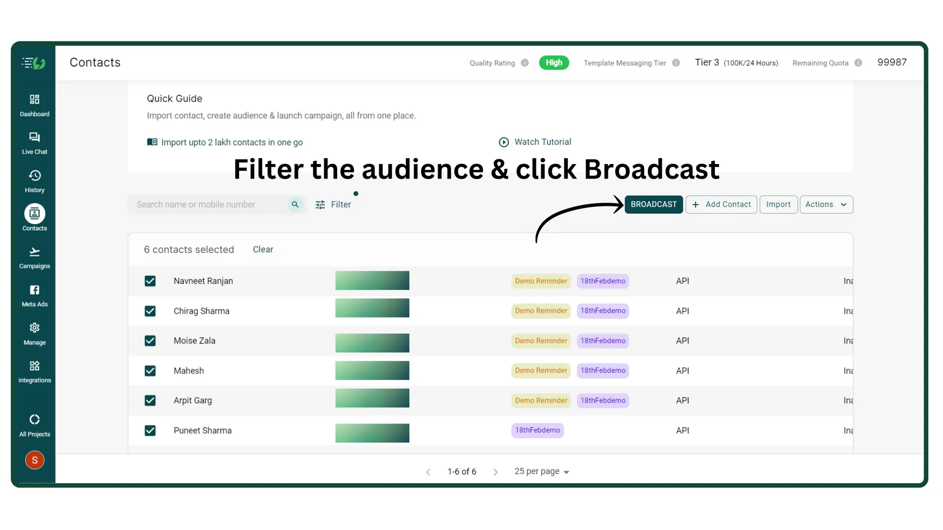Open Integrations from the sidebar
Screen dimensions: 943x530
[34, 371]
